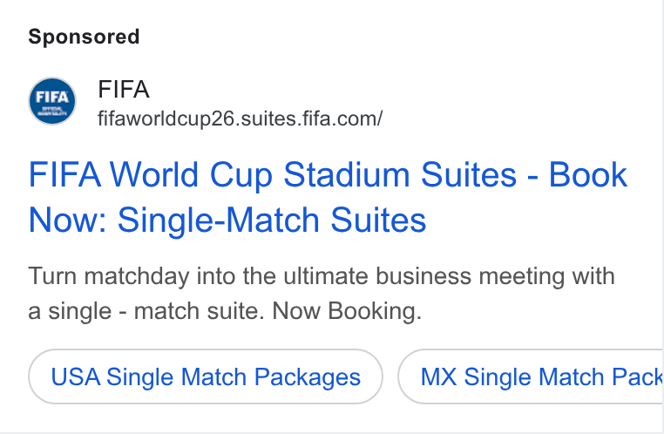
Task: Click the round FIFA logo icon
Action: 52,101
